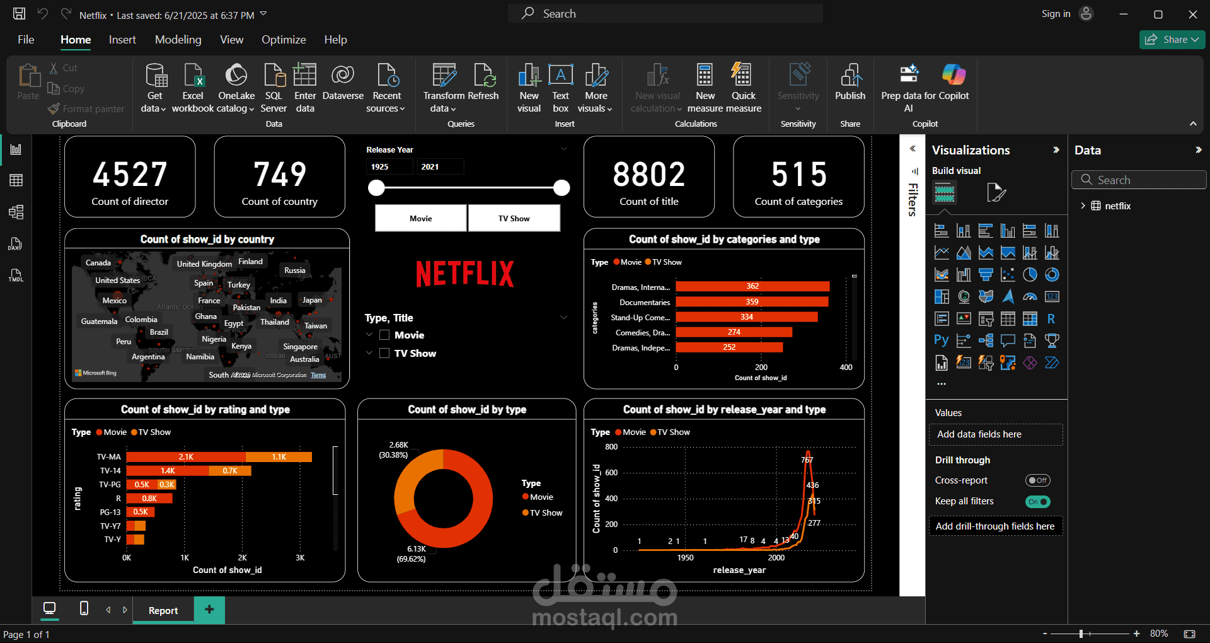Open Model view in left sidebar
The image size is (1210, 643).
coord(16,212)
